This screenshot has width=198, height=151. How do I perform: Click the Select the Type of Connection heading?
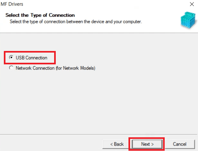tap(40, 15)
